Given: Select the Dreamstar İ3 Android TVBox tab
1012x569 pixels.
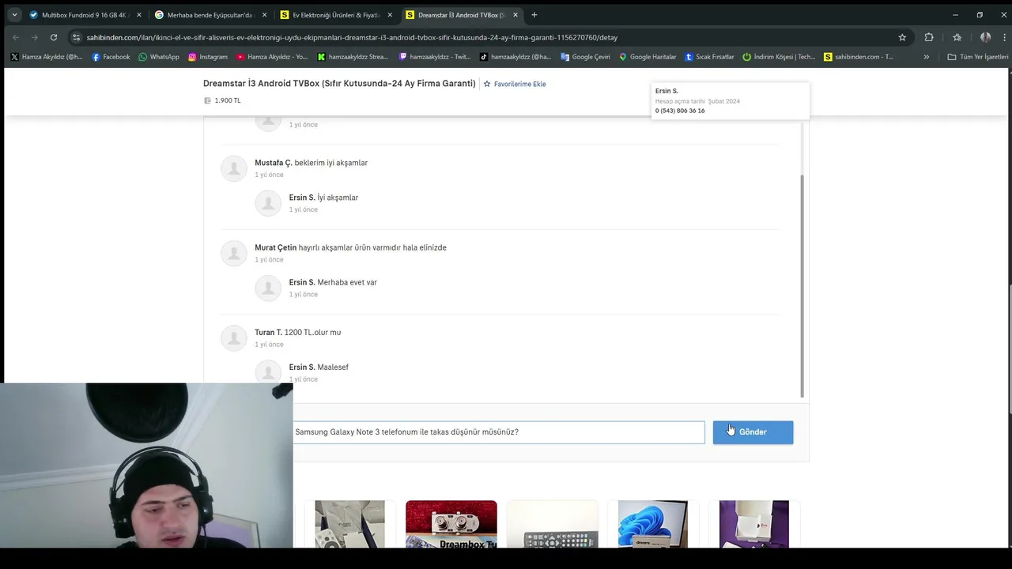Looking at the screenshot, I should coord(460,15).
